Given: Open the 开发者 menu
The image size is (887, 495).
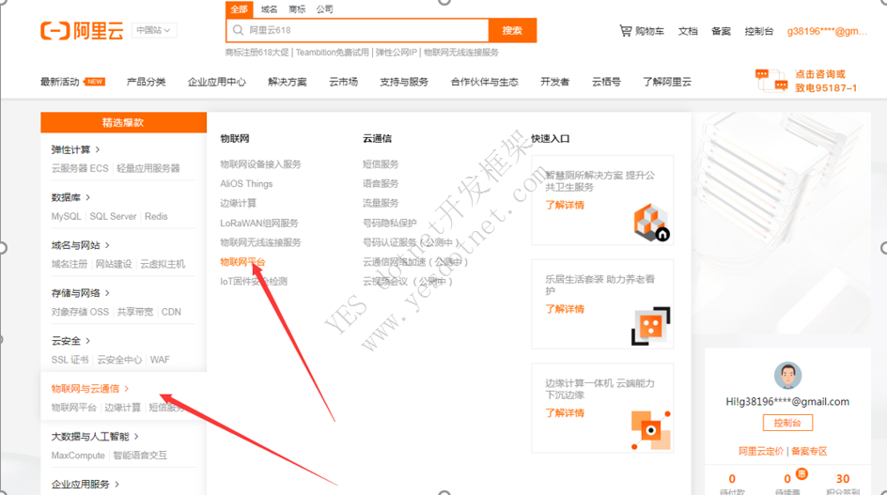Looking at the screenshot, I should tap(555, 82).
